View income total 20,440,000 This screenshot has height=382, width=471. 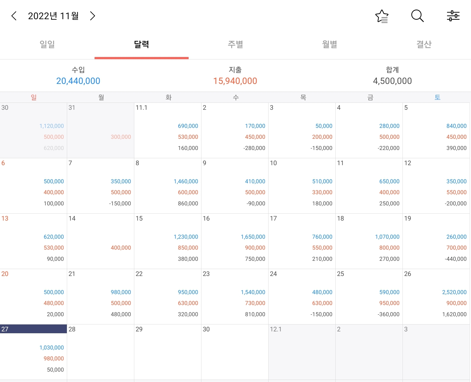point(78,81)
